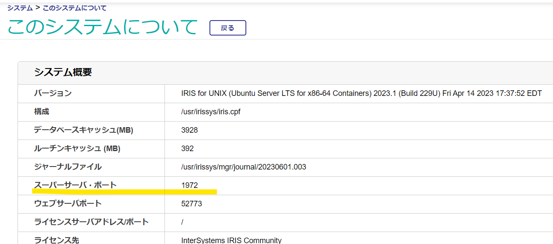Image resolution: width=553 pixels, height=244 pixels.
Task: Select the superserver port value 1972
Action: [189, 185]
